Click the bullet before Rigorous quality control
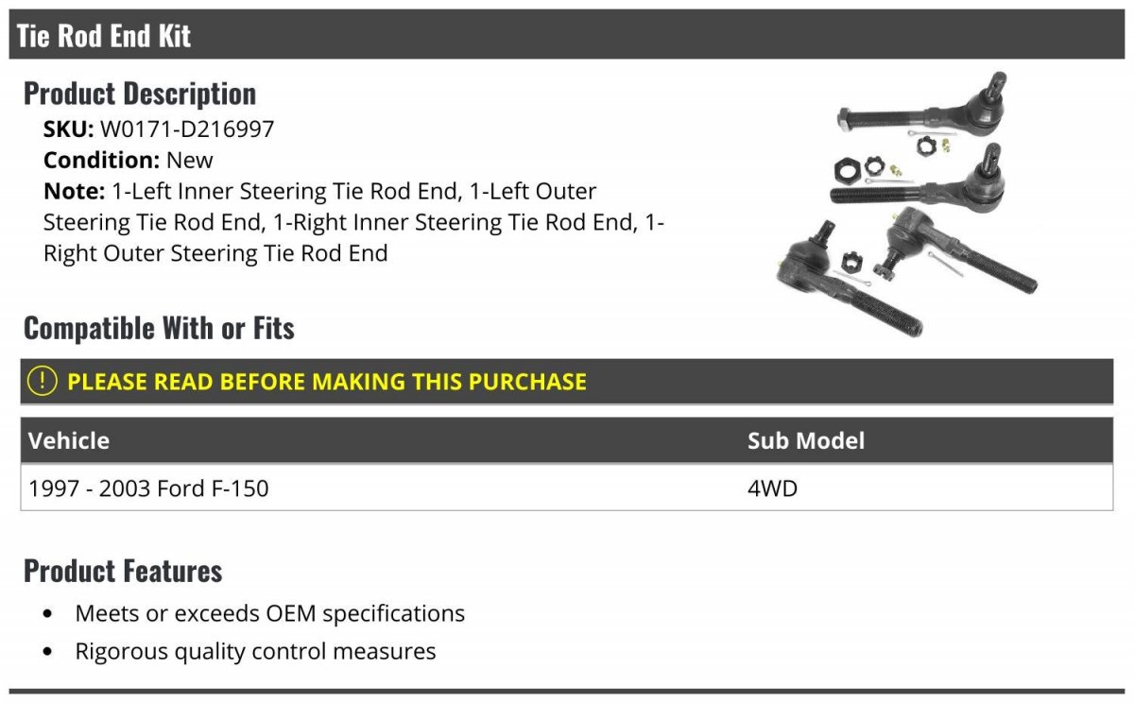 click(48, 652)
